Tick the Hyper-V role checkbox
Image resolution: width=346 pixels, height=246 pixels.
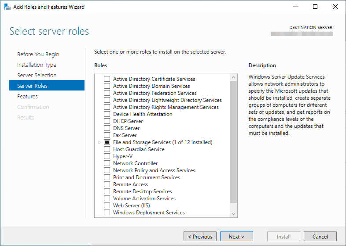click(x=107, y=156)
